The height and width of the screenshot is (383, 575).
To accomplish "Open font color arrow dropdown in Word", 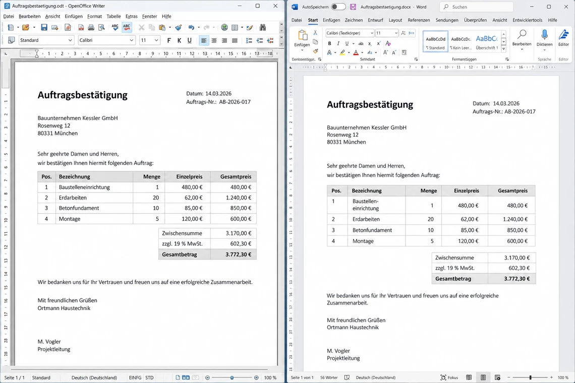I will point(362,53).
